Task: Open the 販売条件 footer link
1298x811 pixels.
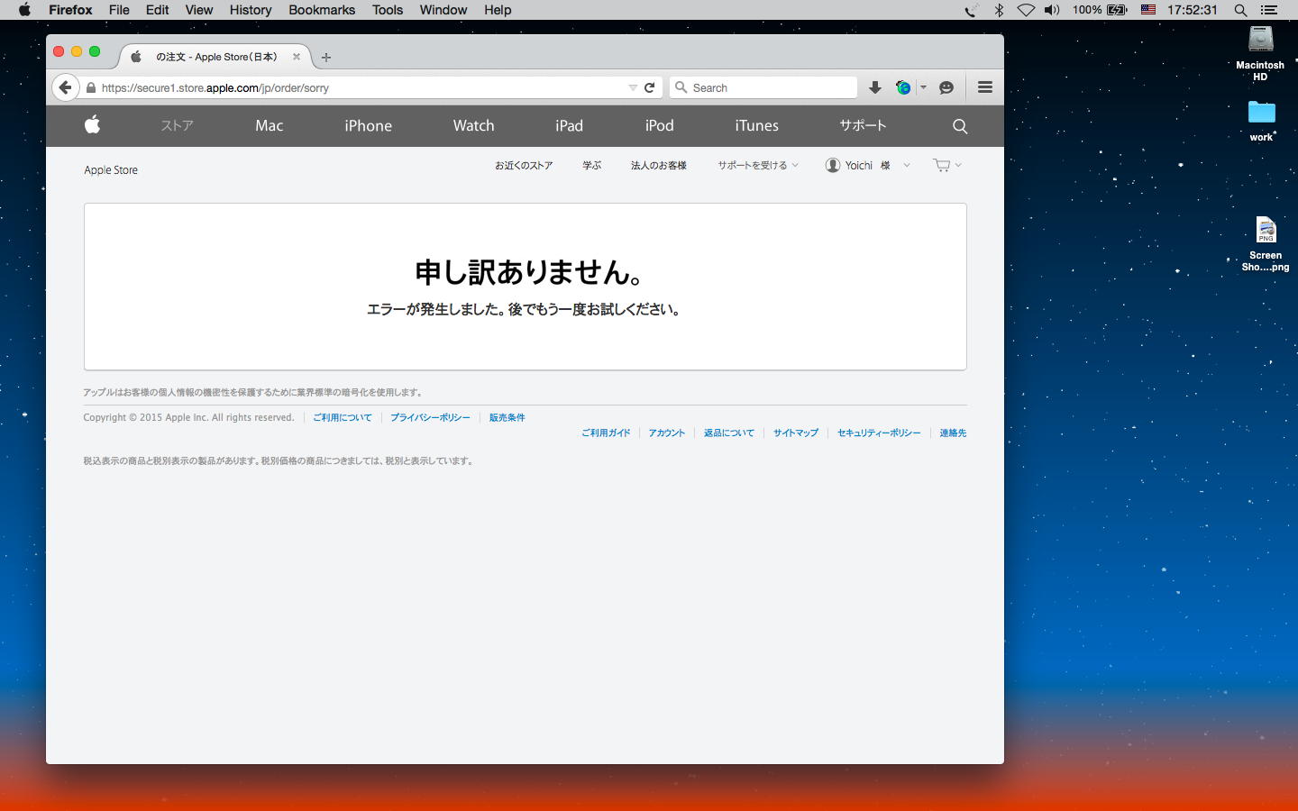Action: 507,418
